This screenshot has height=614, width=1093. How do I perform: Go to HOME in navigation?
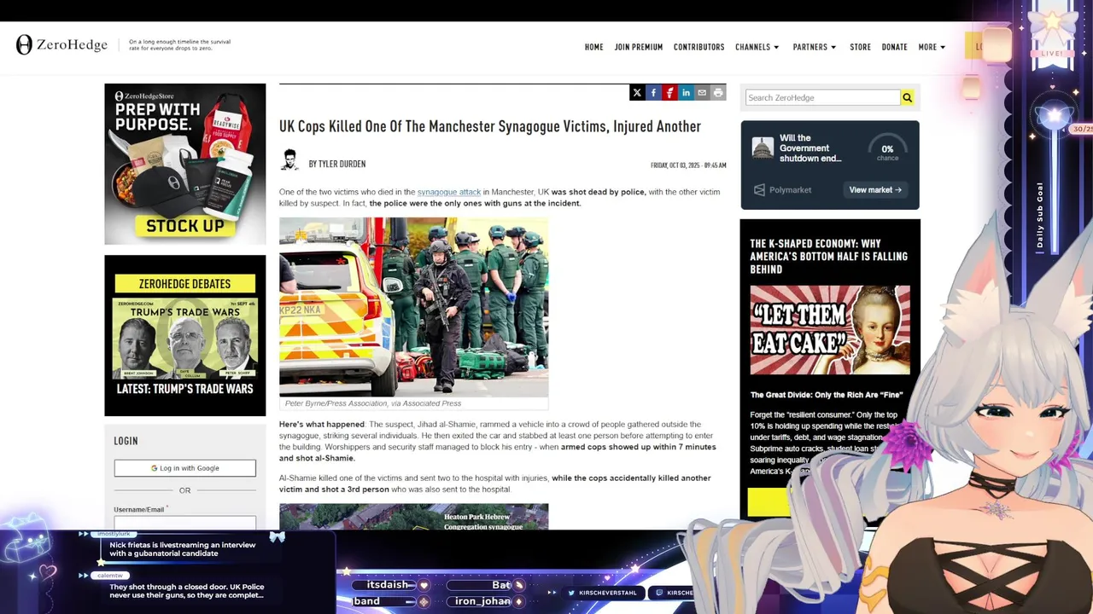point(594,47)
